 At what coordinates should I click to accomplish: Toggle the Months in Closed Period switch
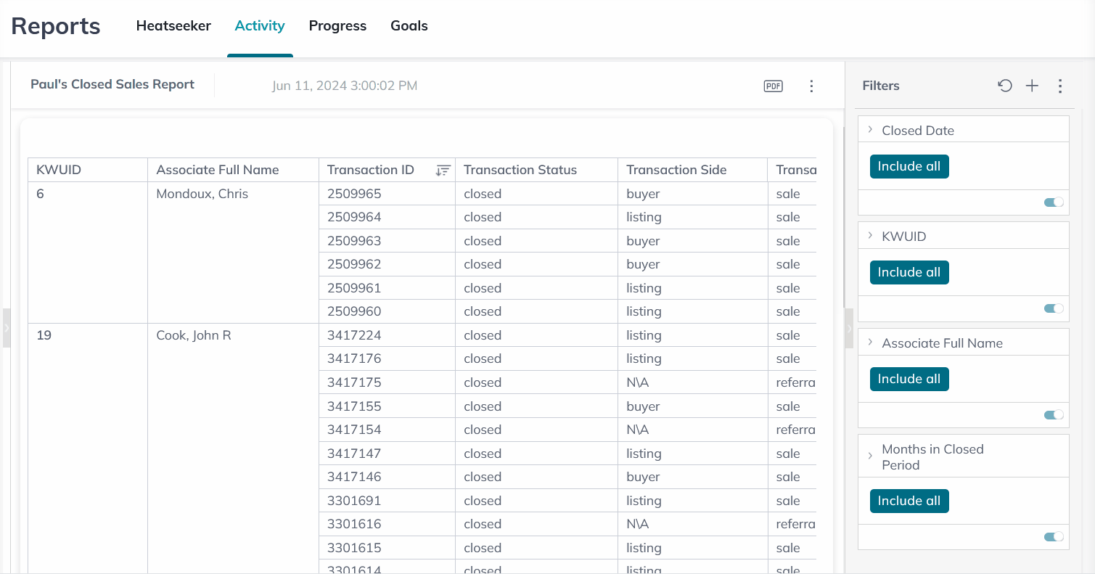pyautogui.click(x=1054, y=537)
